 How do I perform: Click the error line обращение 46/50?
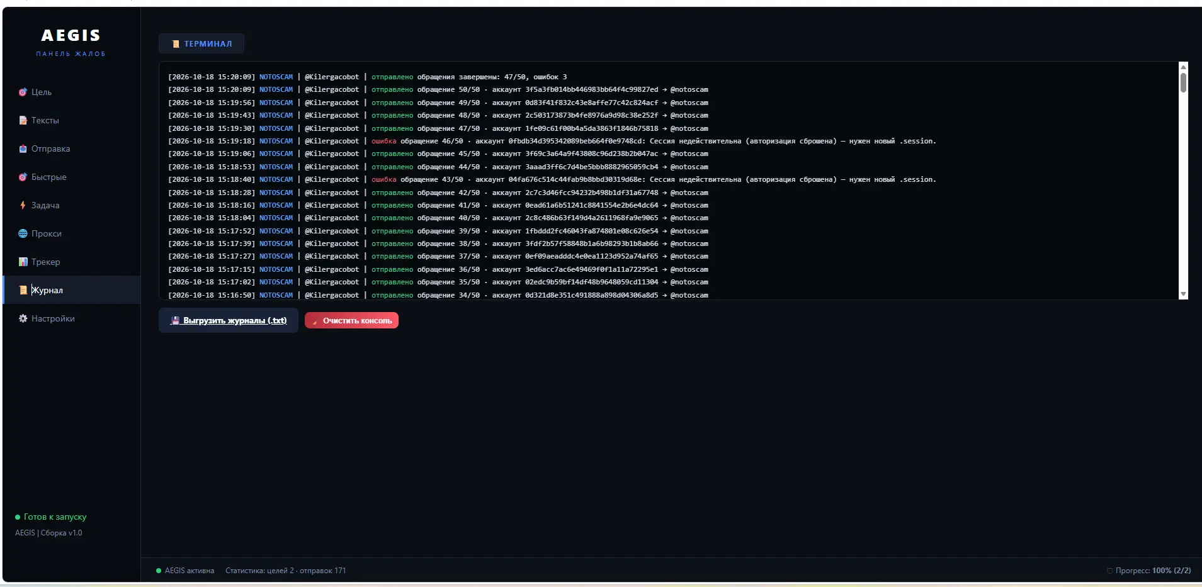pos(552,141)
